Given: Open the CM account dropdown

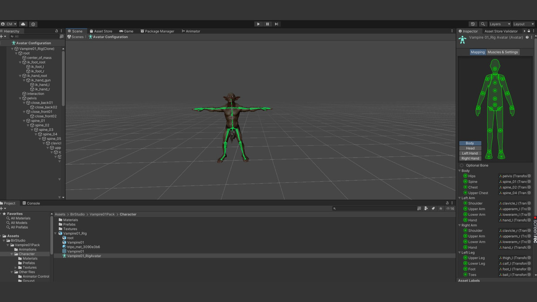Looking at the screenshot, I should (9, 24).
